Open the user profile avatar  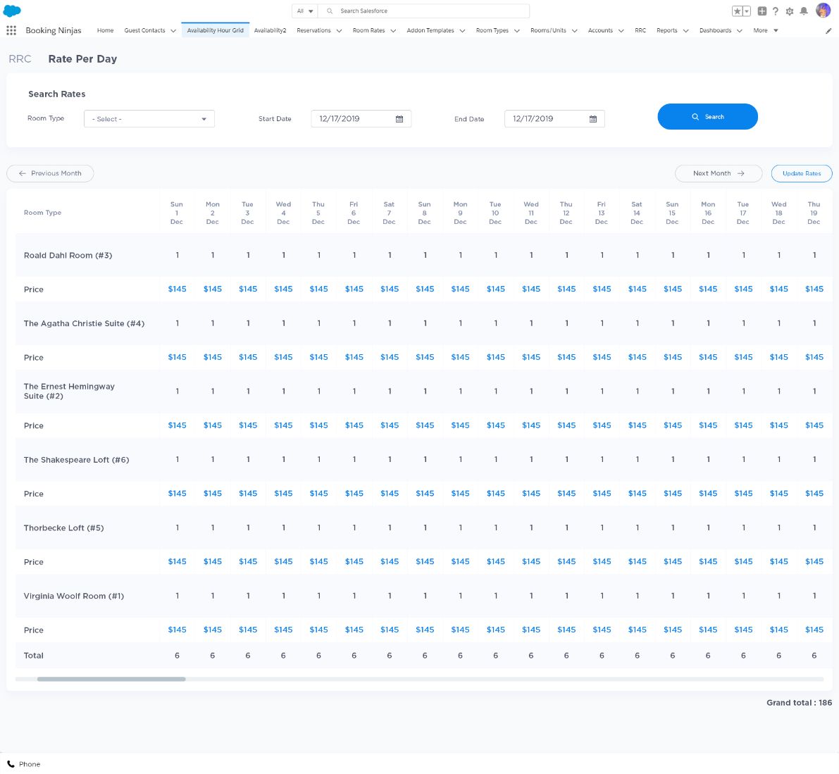823,10
